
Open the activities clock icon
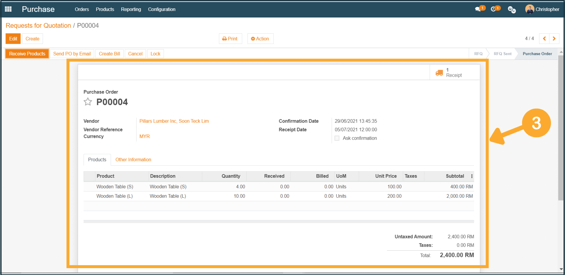494,9
